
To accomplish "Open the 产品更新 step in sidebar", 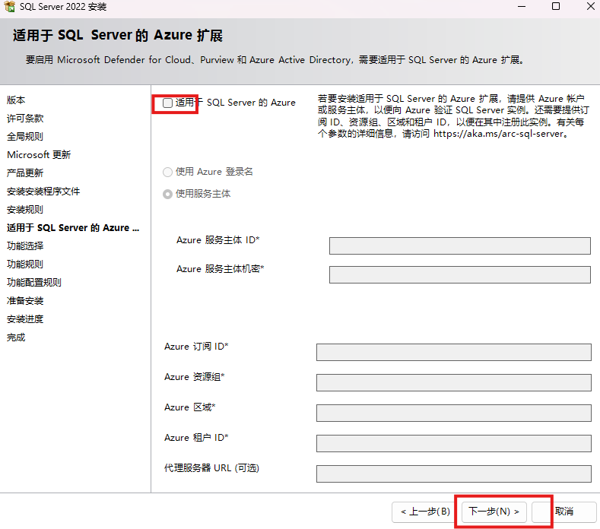I will pos(25,173).
